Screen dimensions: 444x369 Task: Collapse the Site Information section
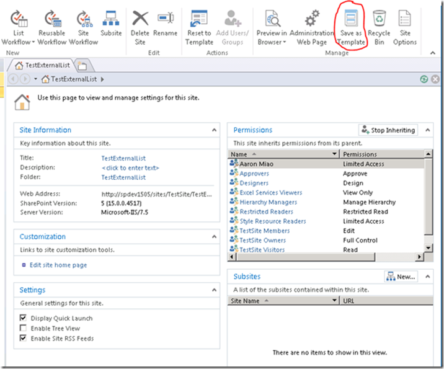214,130
